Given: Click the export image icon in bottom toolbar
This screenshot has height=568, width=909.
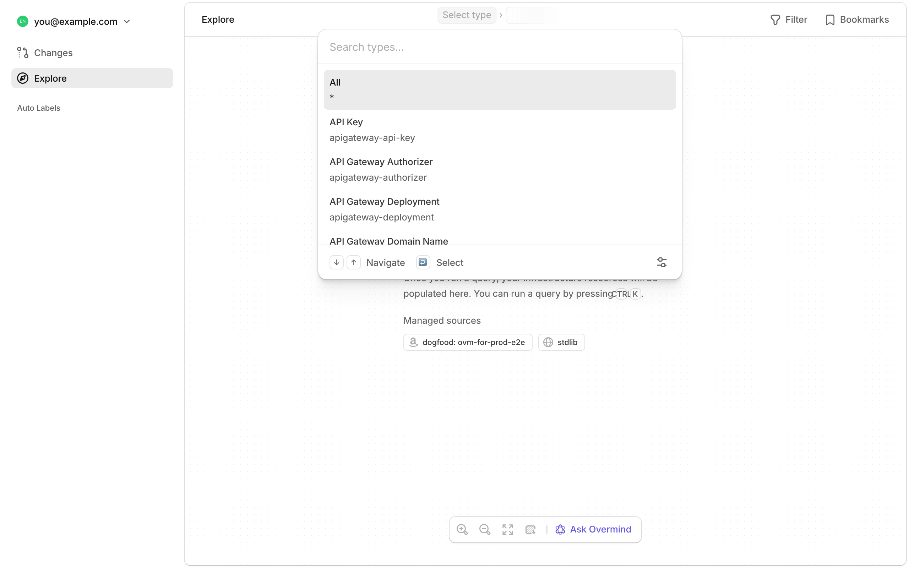Looking at the screenshot, I should click(530, 529).
